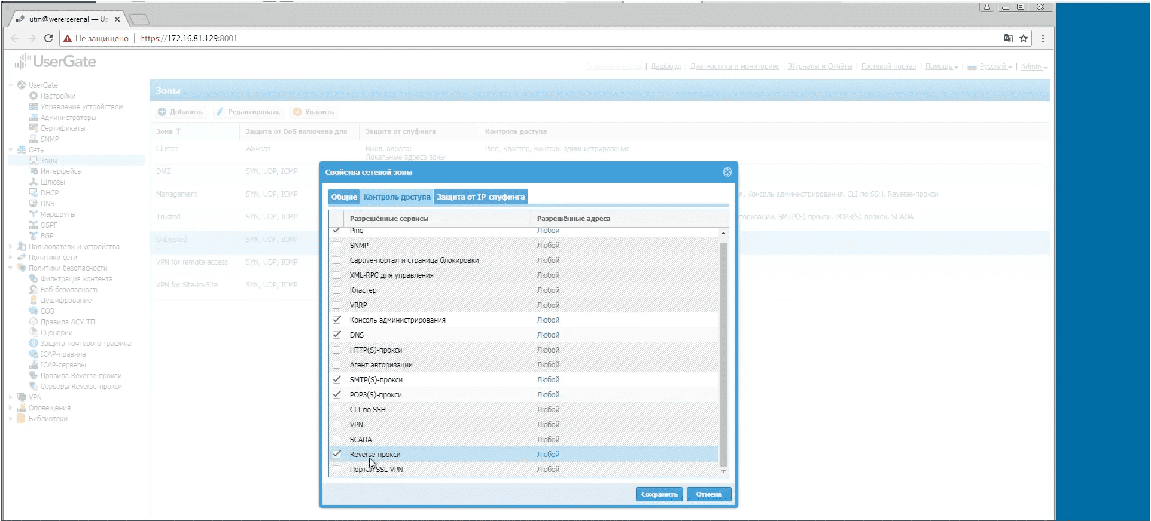
Task: Open Журналы и Отчёты link
Action: (820, 67)
